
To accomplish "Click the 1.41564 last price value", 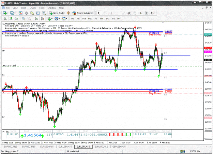I will (33, 135).
